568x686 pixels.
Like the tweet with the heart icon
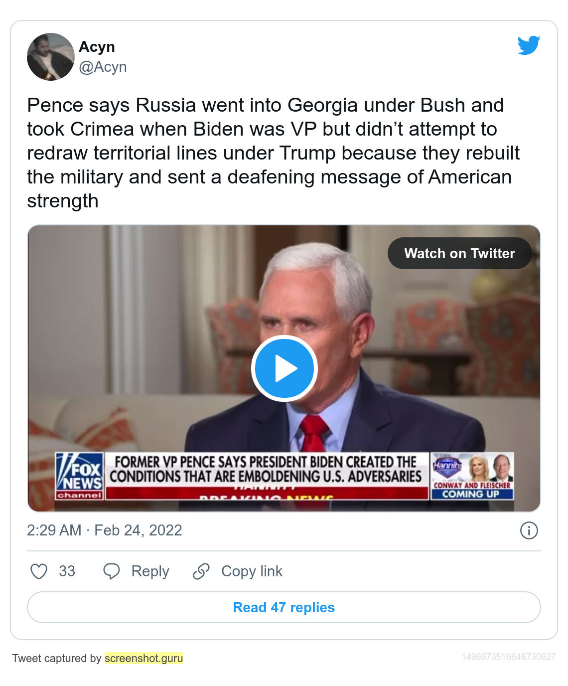pos(39,571)
